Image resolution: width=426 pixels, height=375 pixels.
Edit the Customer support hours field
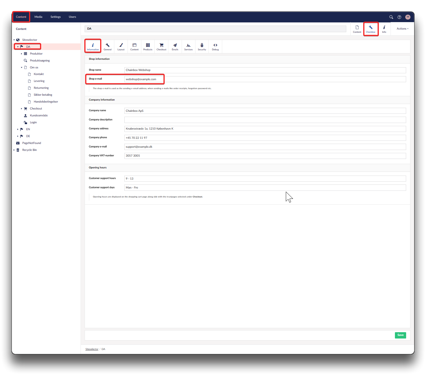(x=265, y=179)
